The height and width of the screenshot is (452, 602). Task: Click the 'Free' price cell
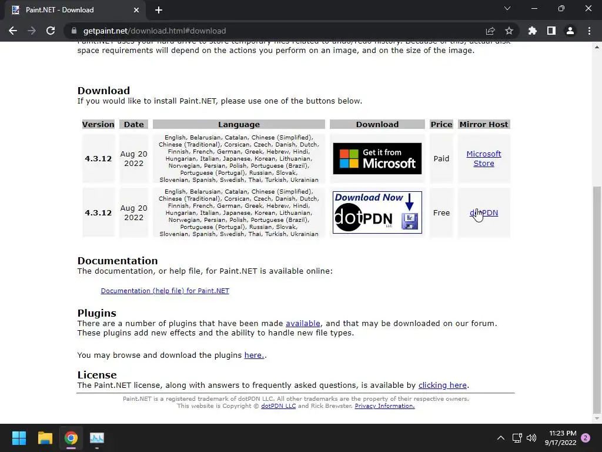[x=441, y=212]
